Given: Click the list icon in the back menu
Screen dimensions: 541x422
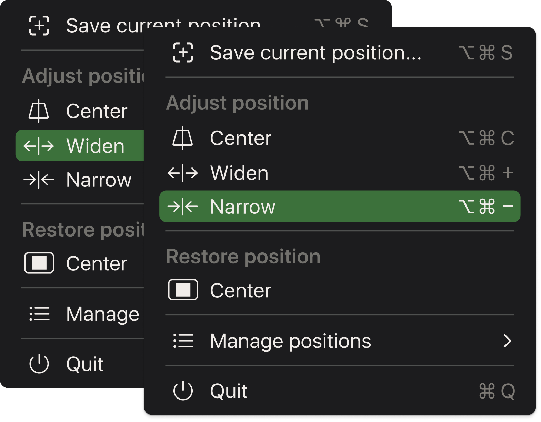Looking at the screenshot, I should coord(39,314).
